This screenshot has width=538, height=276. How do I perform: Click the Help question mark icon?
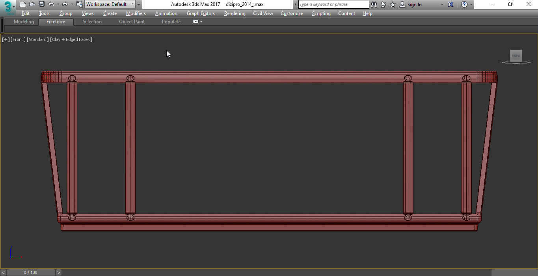click(x=464, y=4)
